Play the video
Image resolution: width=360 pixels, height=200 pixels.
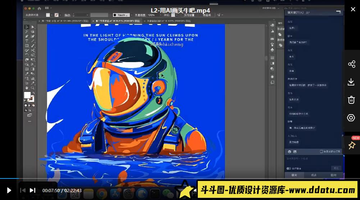pyautogui.click(x=9, y=190)
